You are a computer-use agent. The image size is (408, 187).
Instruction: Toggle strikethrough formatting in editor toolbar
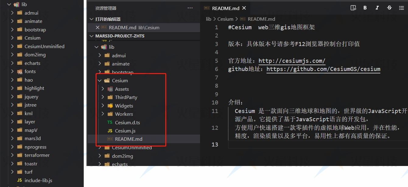pos(389,8)
